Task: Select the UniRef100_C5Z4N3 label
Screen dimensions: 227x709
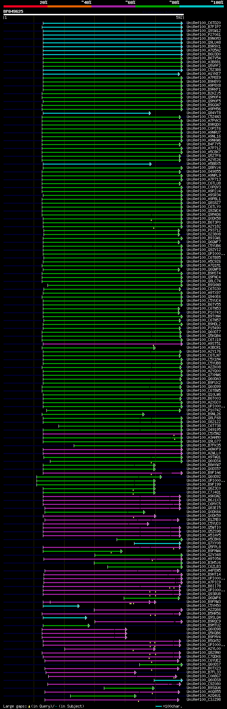Action: click(204, 117)
